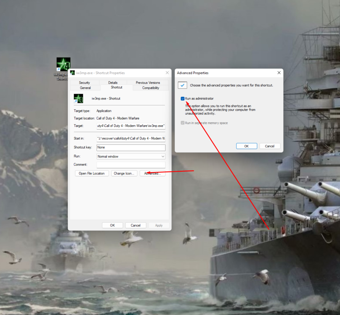Cancel the Shortcut Properties dialog
The height and width of the screenshot is (315, 340).
135,225
